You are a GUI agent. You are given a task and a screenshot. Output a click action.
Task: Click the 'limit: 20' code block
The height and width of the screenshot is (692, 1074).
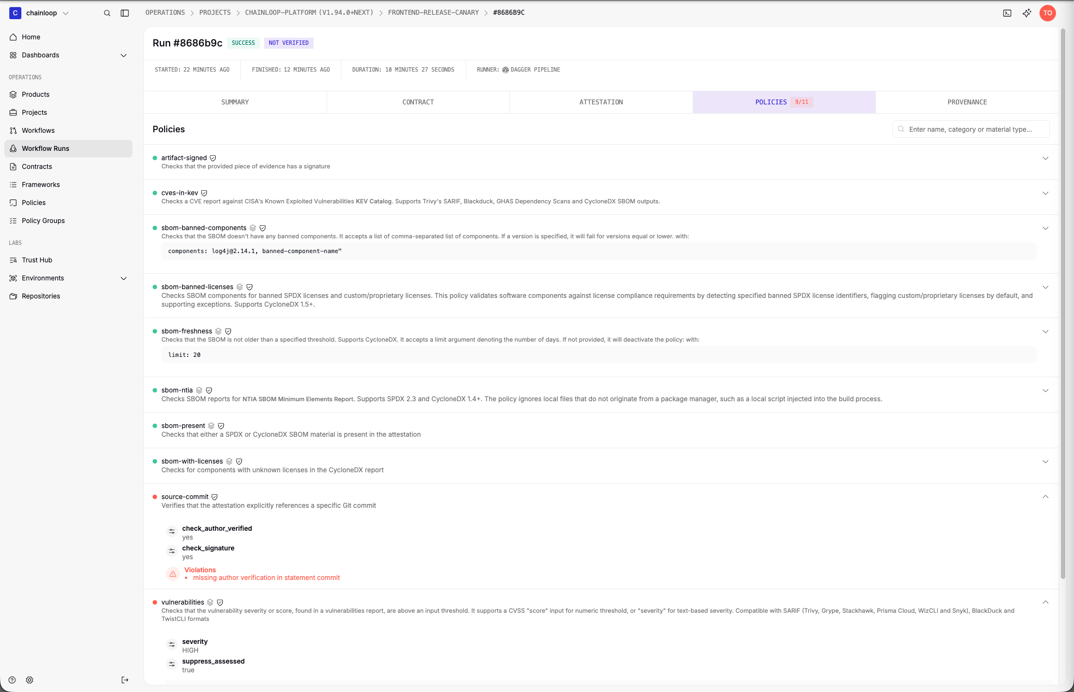(x=599, y=355)
